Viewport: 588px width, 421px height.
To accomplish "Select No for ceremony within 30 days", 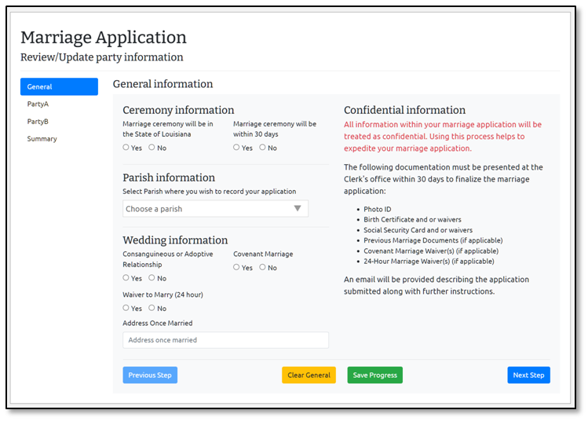I will click(263, 148).
